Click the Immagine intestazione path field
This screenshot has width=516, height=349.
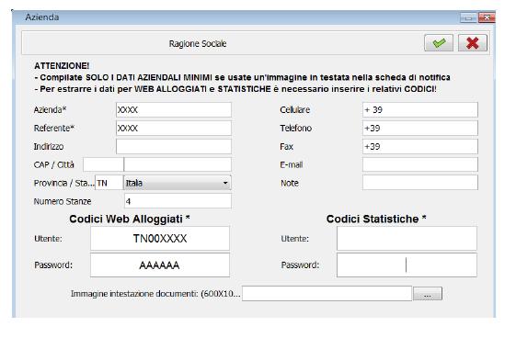327,294
